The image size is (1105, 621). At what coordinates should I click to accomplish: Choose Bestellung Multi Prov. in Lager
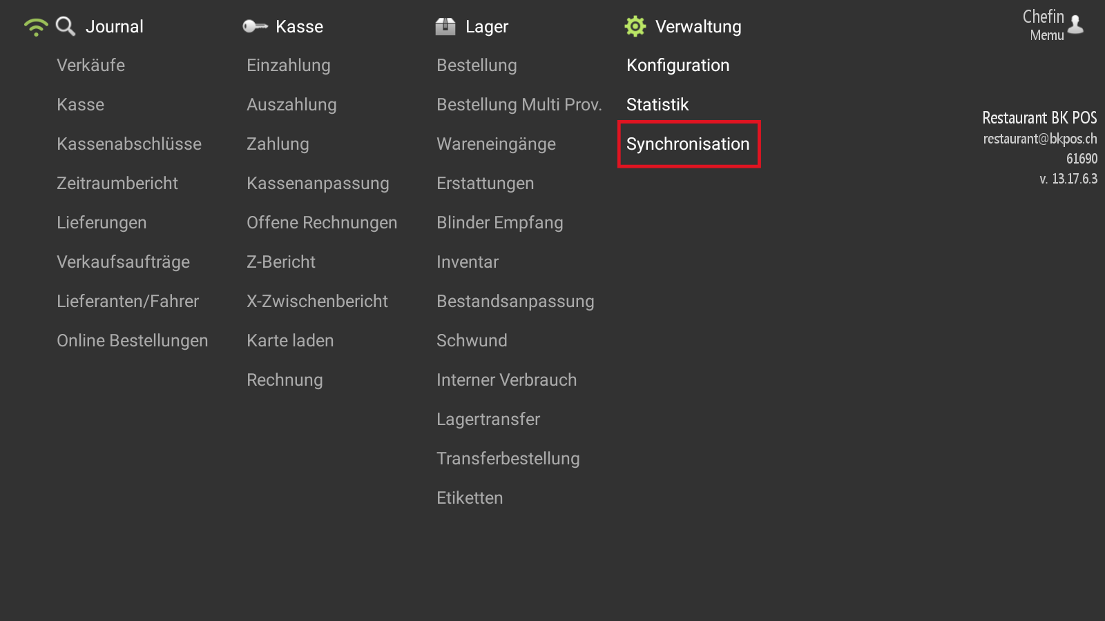click(x=519, y=105)
